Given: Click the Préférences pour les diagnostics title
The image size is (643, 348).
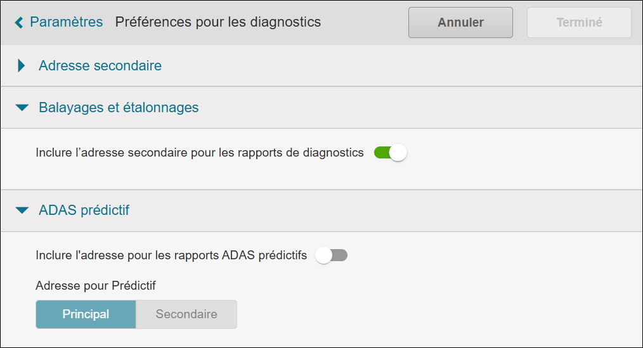Looking at the screenshot, I should click(218, 22).
